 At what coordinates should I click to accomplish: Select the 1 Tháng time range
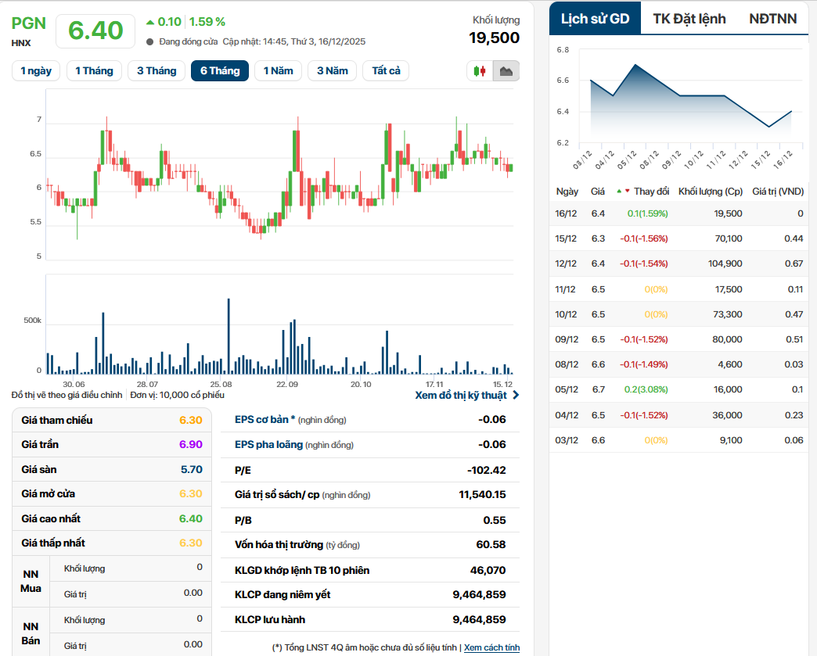(95, 71)
